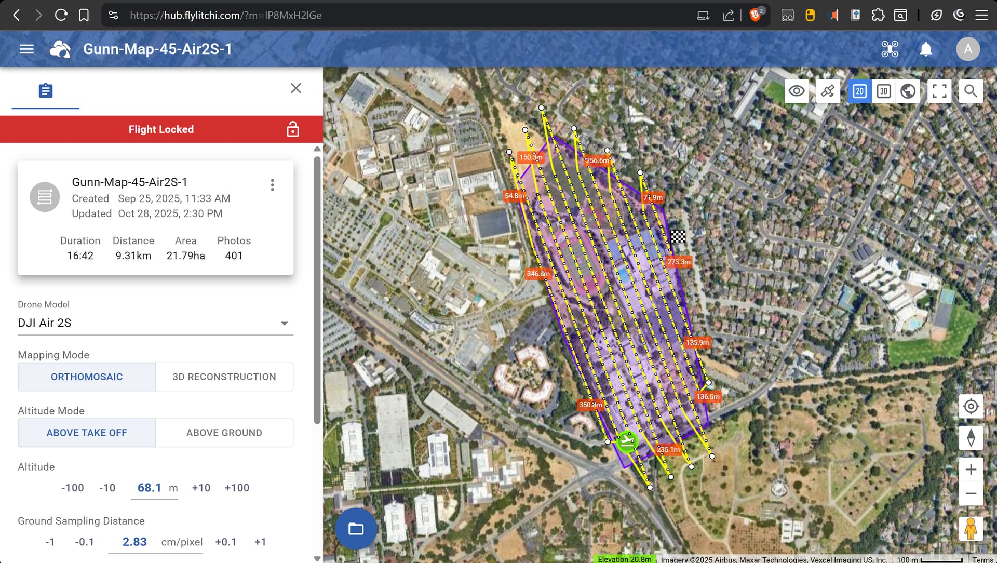
Task: Click the satellite imagery icon on map
Action: (828, 91)
